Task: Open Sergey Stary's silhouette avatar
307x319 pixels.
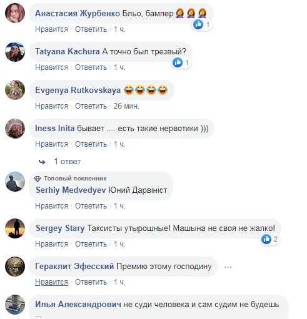Action: click(15, 228)
